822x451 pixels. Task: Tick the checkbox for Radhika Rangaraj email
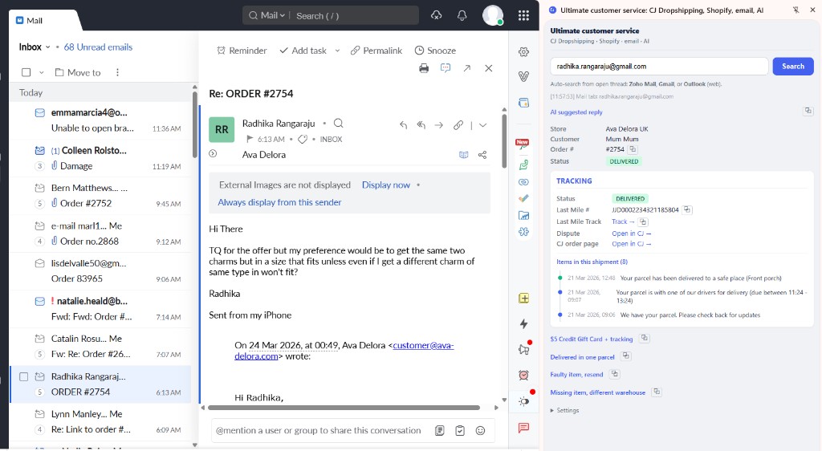[x=23, y=376]
